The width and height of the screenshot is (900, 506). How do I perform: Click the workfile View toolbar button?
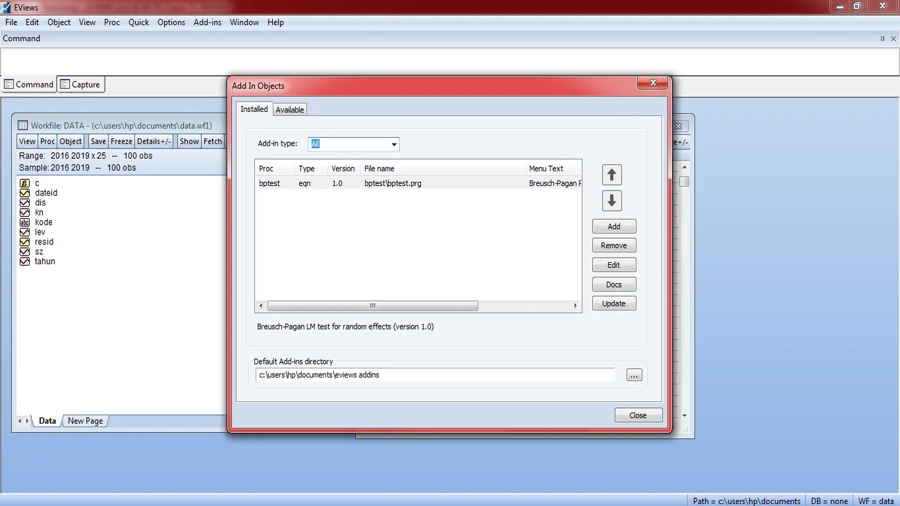tap(27, 141)
